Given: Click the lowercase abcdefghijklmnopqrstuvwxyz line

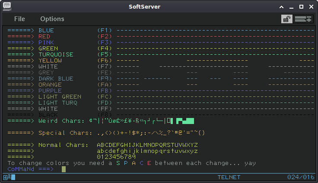Looking at the screenshot, I should pyautogui.click(x=147, y=151).
